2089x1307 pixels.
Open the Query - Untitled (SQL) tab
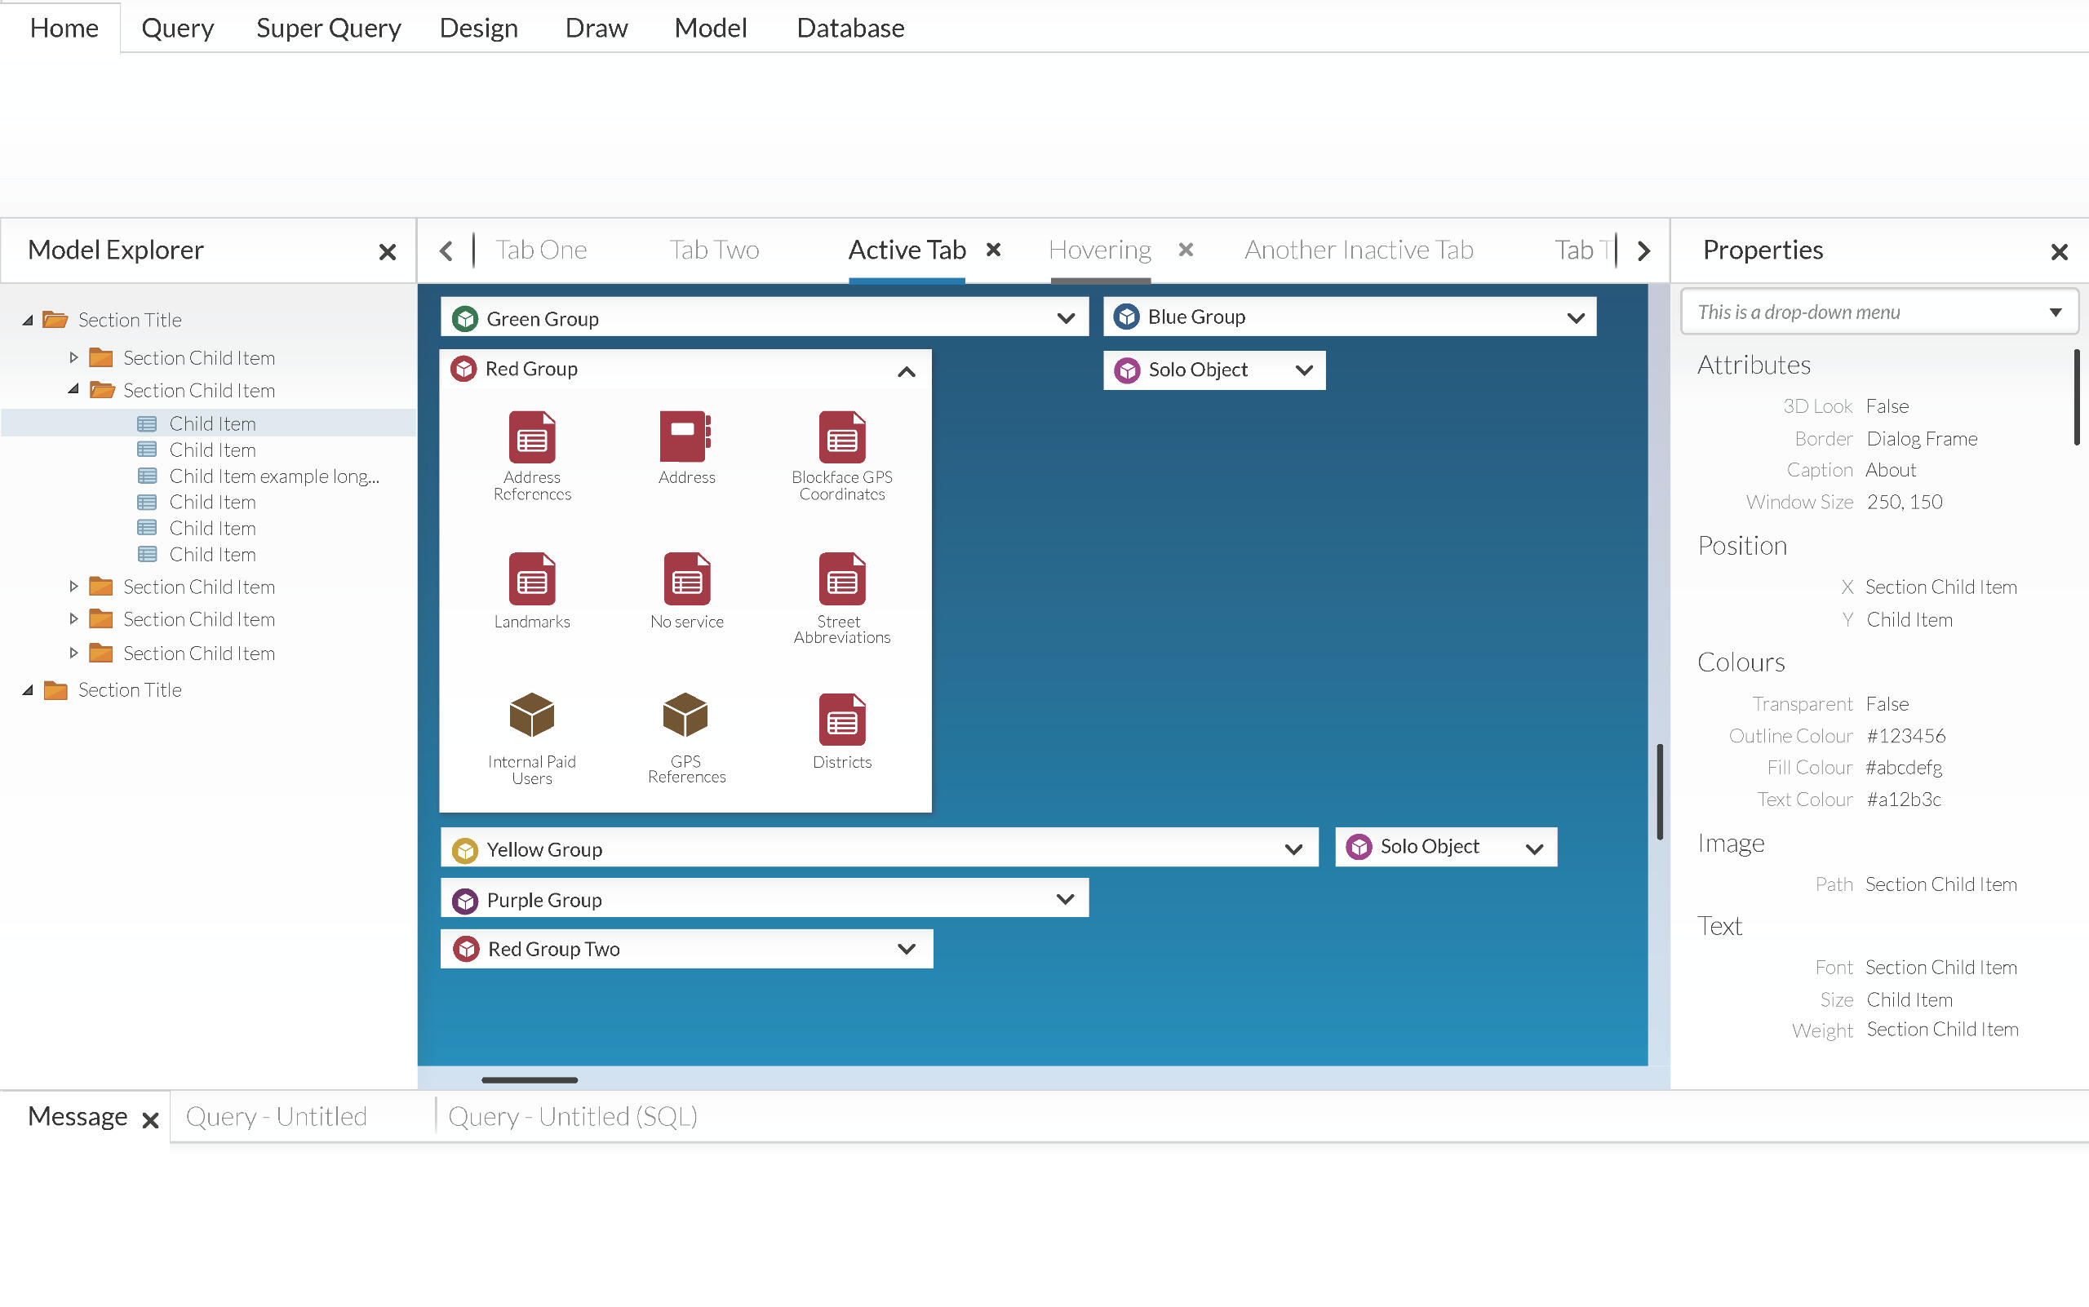click(572, 1117)
